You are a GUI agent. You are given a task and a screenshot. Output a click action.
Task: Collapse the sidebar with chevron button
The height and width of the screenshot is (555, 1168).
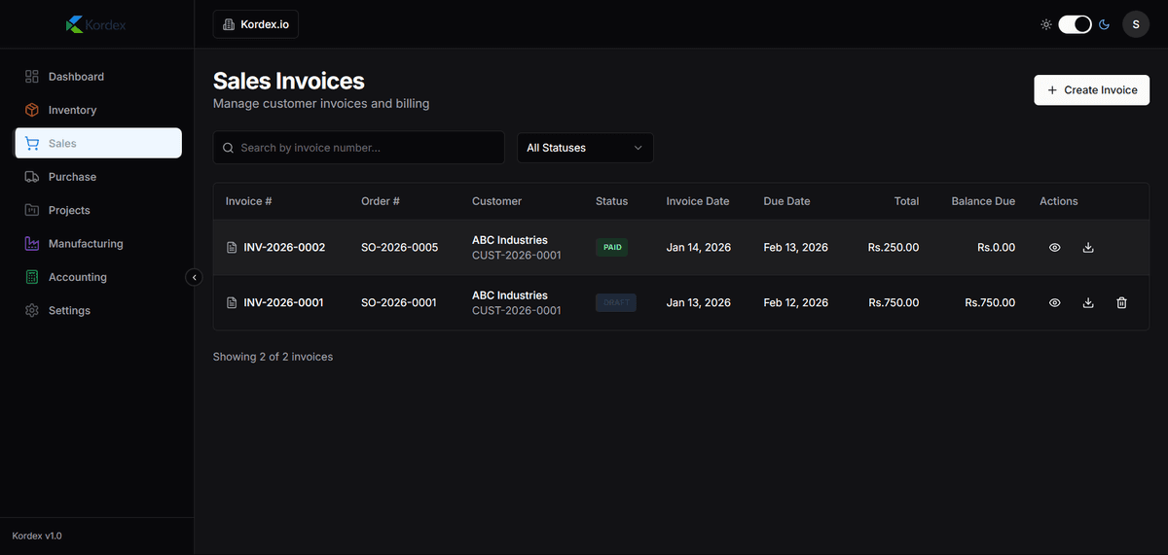click(x=194, y=278)
